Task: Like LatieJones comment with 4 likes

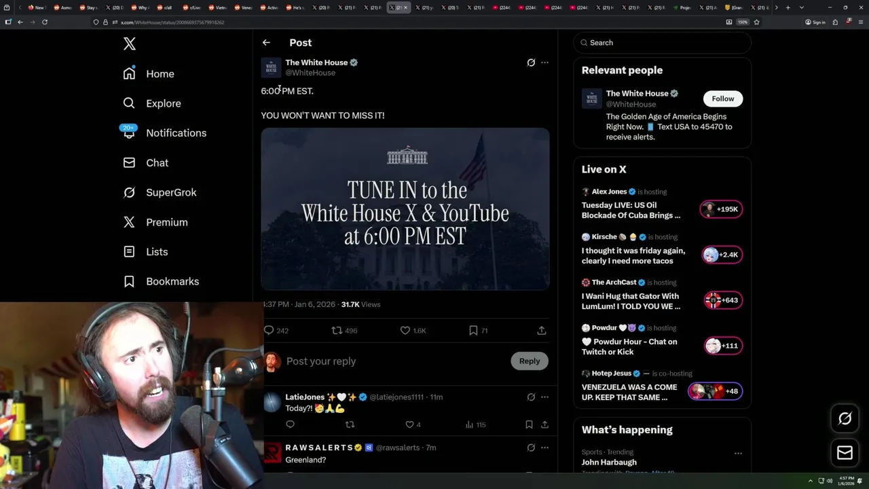Action: 413,424
